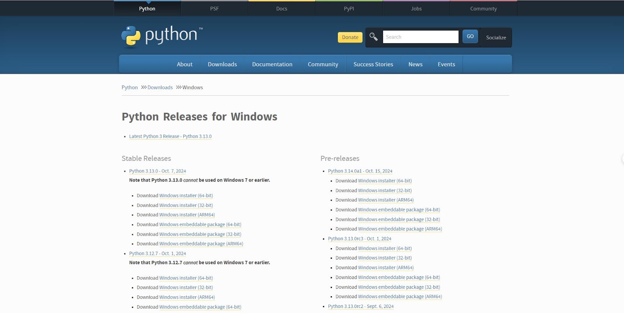Image resolution: width=624 pixels, height=313 pixels.
Task: Download Python 3.12.7 embeddable package (64-bit)
Action: (200, 307)
